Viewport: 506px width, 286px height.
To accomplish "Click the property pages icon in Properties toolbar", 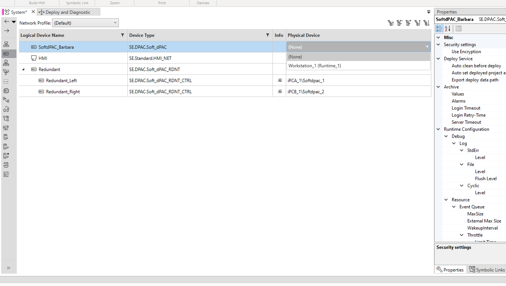I will (458, 29).
